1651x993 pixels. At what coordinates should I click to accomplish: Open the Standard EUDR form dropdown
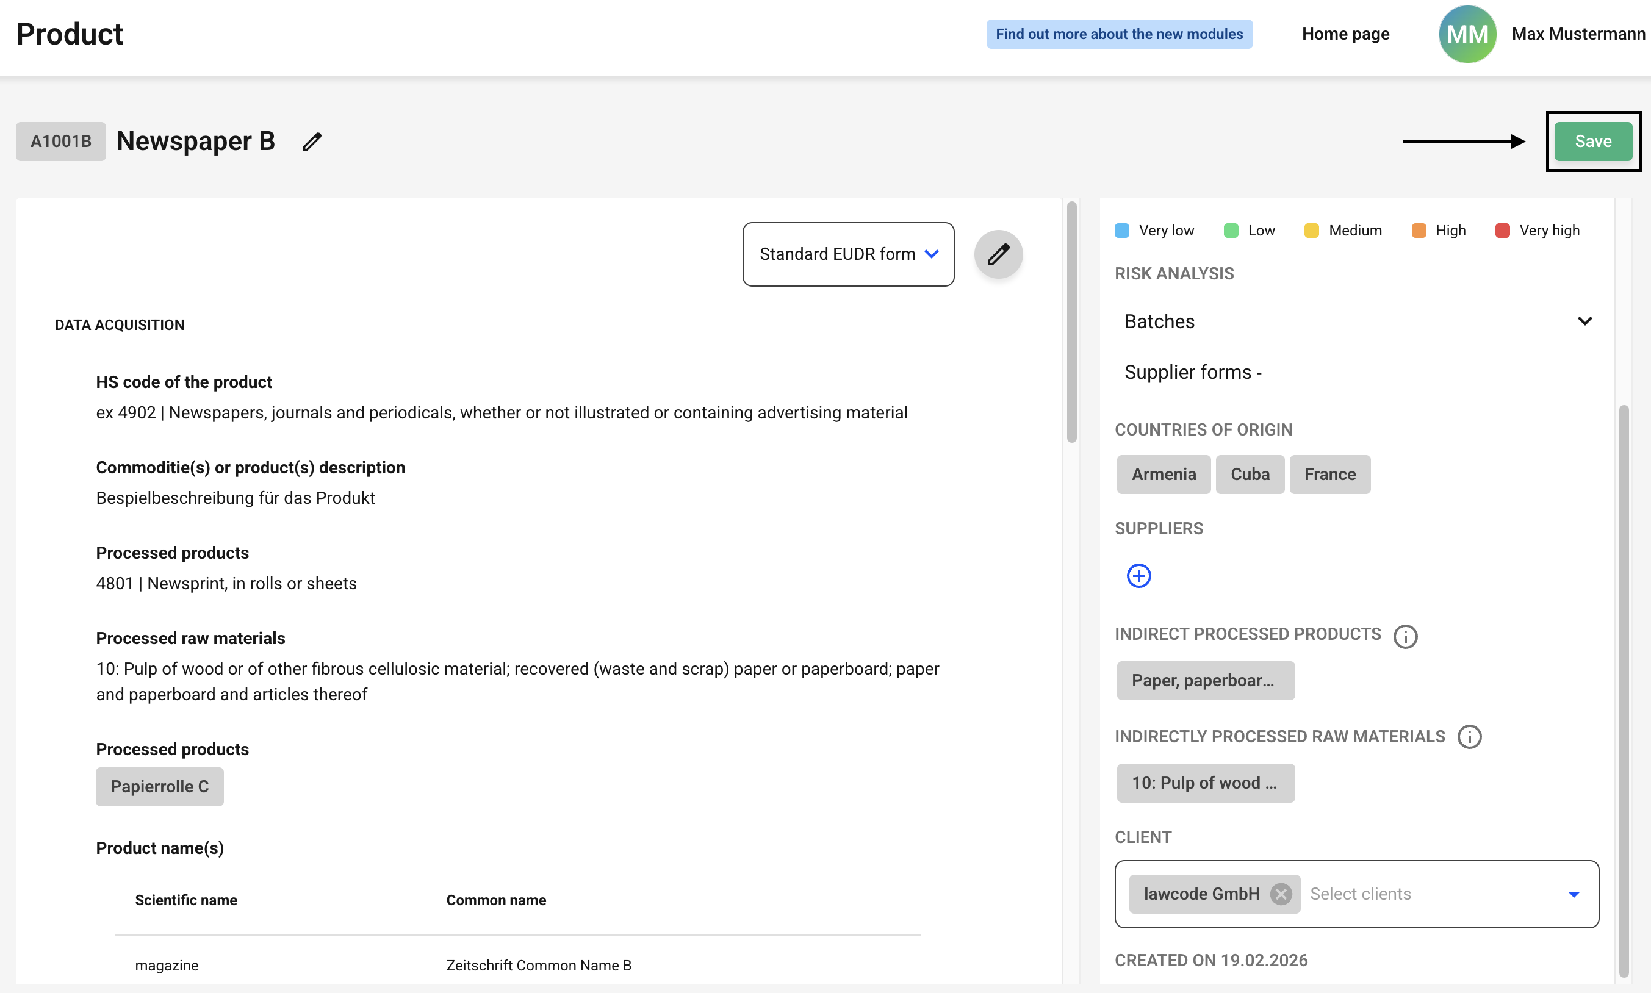[x=848, y=254]
